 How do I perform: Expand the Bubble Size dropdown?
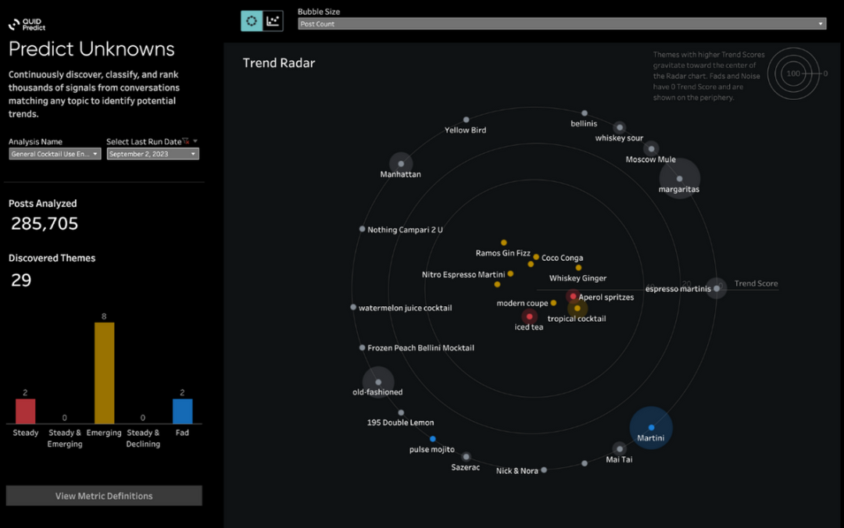point(562,24)
